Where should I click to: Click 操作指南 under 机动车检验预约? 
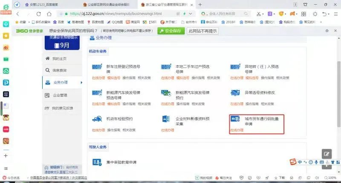click(113, 130)
